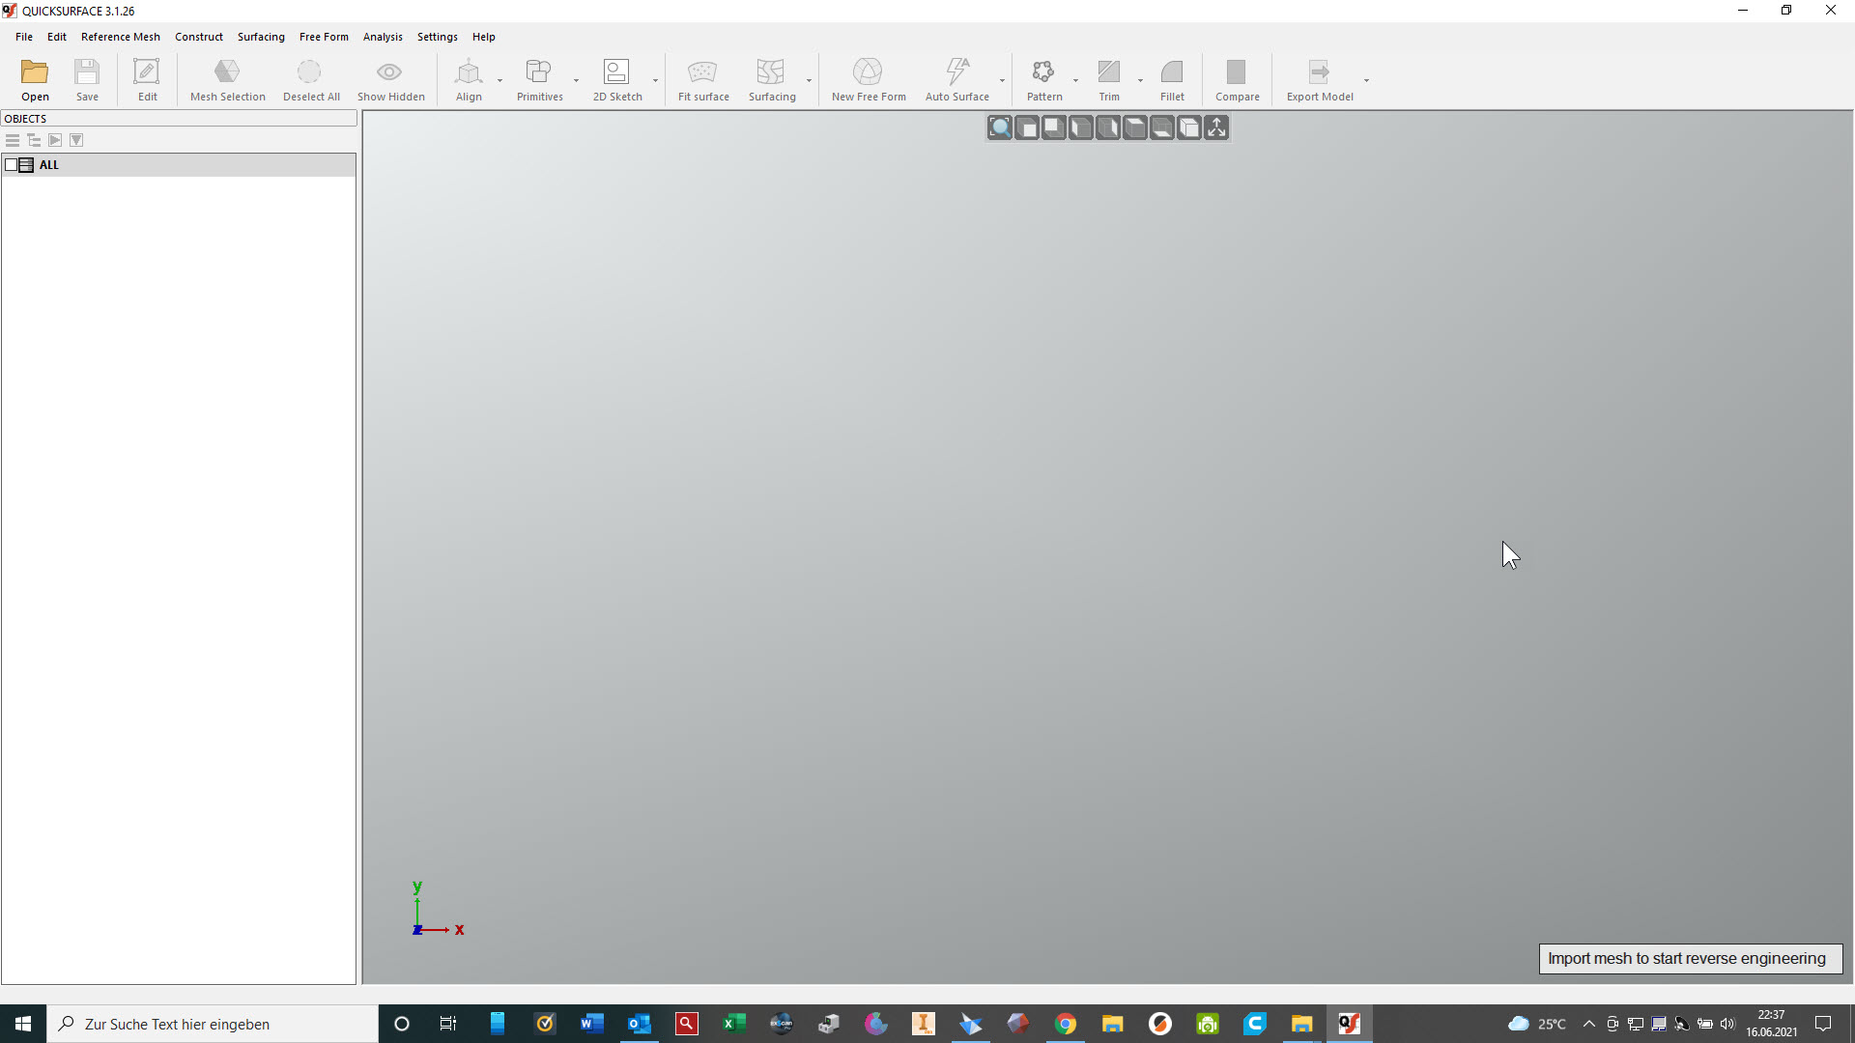Expand the Align dropdown arrow
This screenshot has width=1855, height=1043.
tap(500, 80)
